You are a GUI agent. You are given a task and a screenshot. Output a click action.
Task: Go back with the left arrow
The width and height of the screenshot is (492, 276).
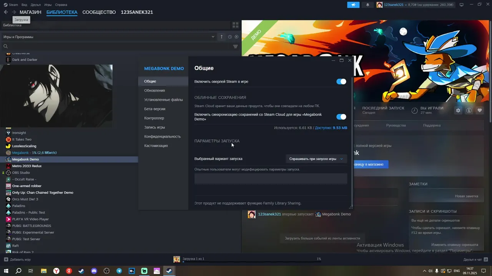click(6, 12)
